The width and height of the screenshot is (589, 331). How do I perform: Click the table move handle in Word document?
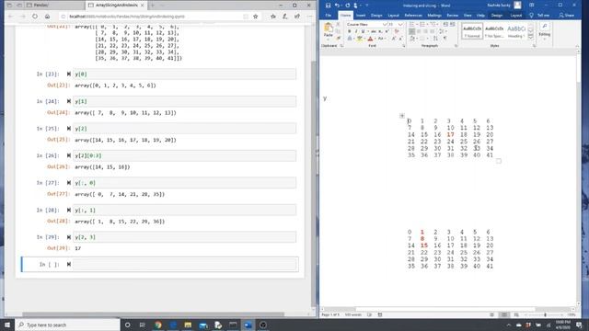402,116
